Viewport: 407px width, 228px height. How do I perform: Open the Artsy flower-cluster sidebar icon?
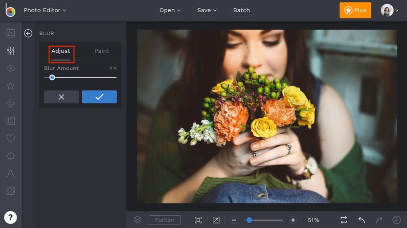click(11, 104)
